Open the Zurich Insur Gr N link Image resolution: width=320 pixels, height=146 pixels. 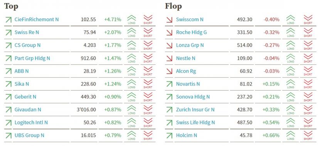tap(195, 110)
